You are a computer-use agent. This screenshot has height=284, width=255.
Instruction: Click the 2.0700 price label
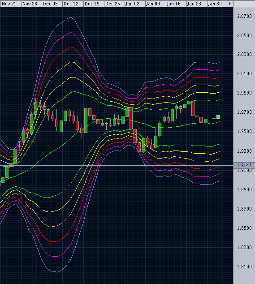[x=245, y=16]
